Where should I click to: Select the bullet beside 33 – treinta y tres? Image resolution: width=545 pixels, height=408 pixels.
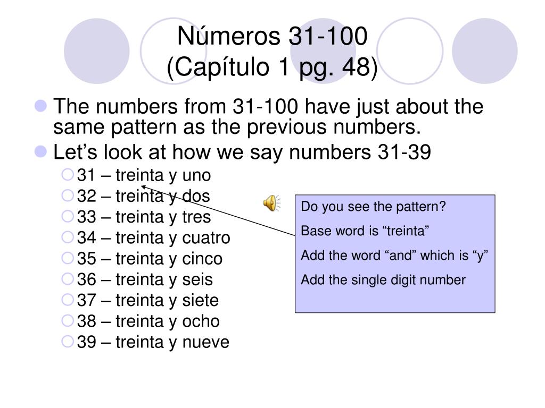[x=68, y=216]
